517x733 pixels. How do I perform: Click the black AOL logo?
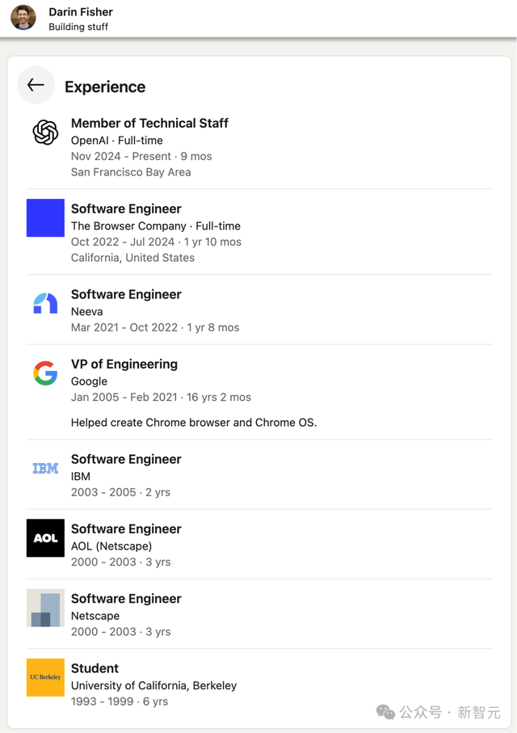click(x=45, y=537)
